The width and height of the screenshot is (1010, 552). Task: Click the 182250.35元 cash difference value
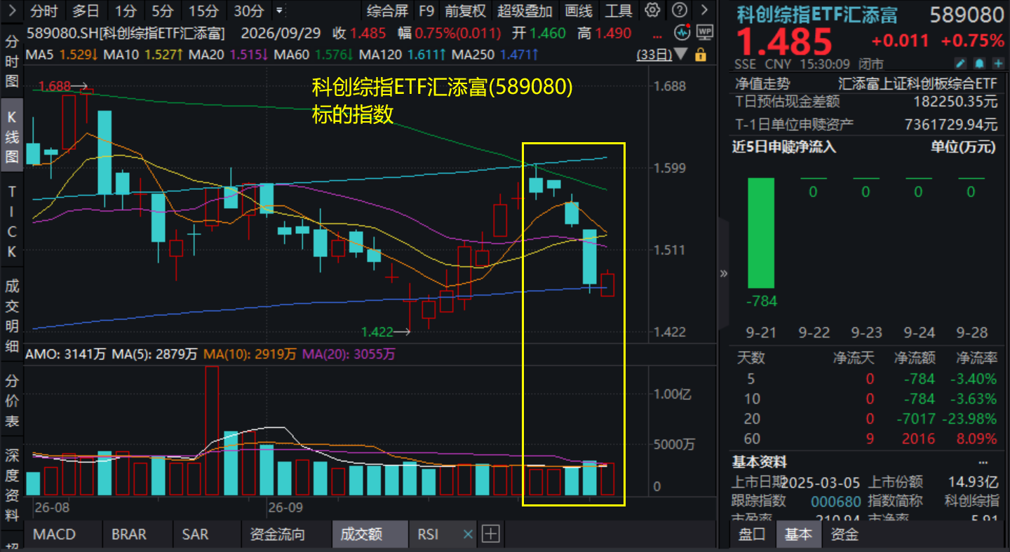[955, 102]
